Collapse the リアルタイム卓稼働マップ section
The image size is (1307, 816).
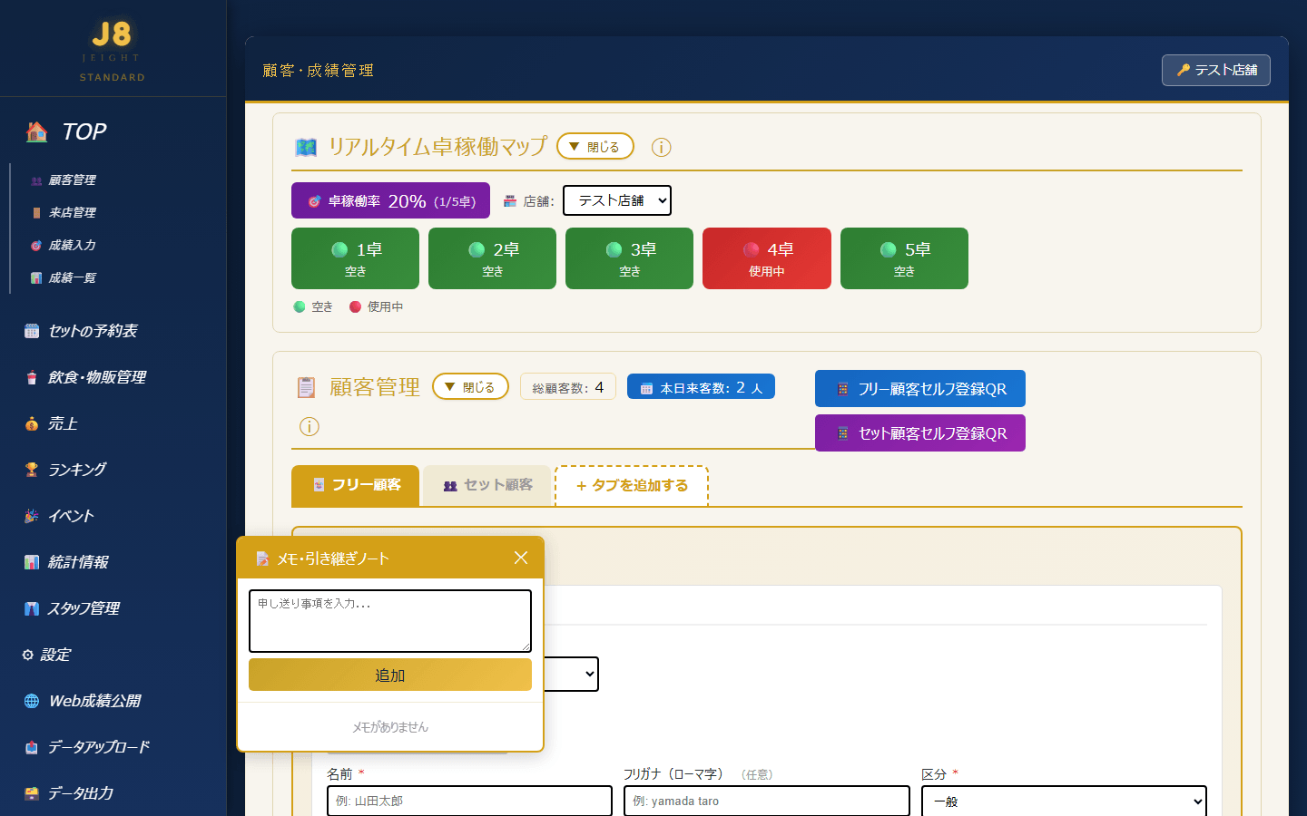coord(595,146)
